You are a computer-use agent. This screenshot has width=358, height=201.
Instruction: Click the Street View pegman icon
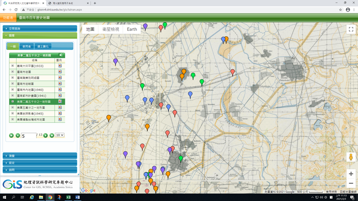[351, 157]
